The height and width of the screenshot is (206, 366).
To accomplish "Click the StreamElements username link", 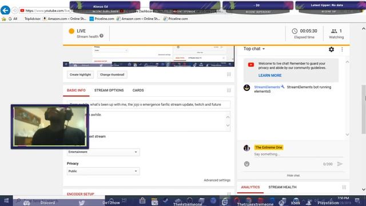I will coord(267,87).
